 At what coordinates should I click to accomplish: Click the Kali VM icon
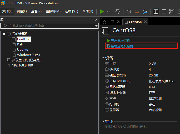pyautogui.click(x=14, y=44)
